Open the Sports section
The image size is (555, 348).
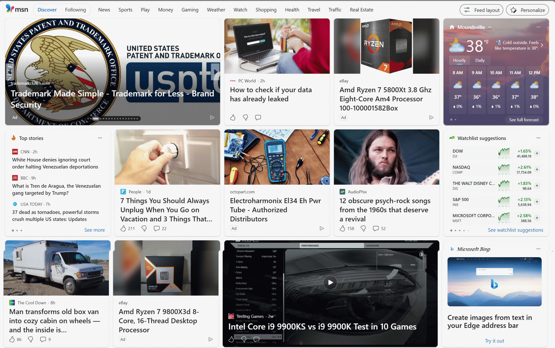pyautogui.click(x=125, y=10)
